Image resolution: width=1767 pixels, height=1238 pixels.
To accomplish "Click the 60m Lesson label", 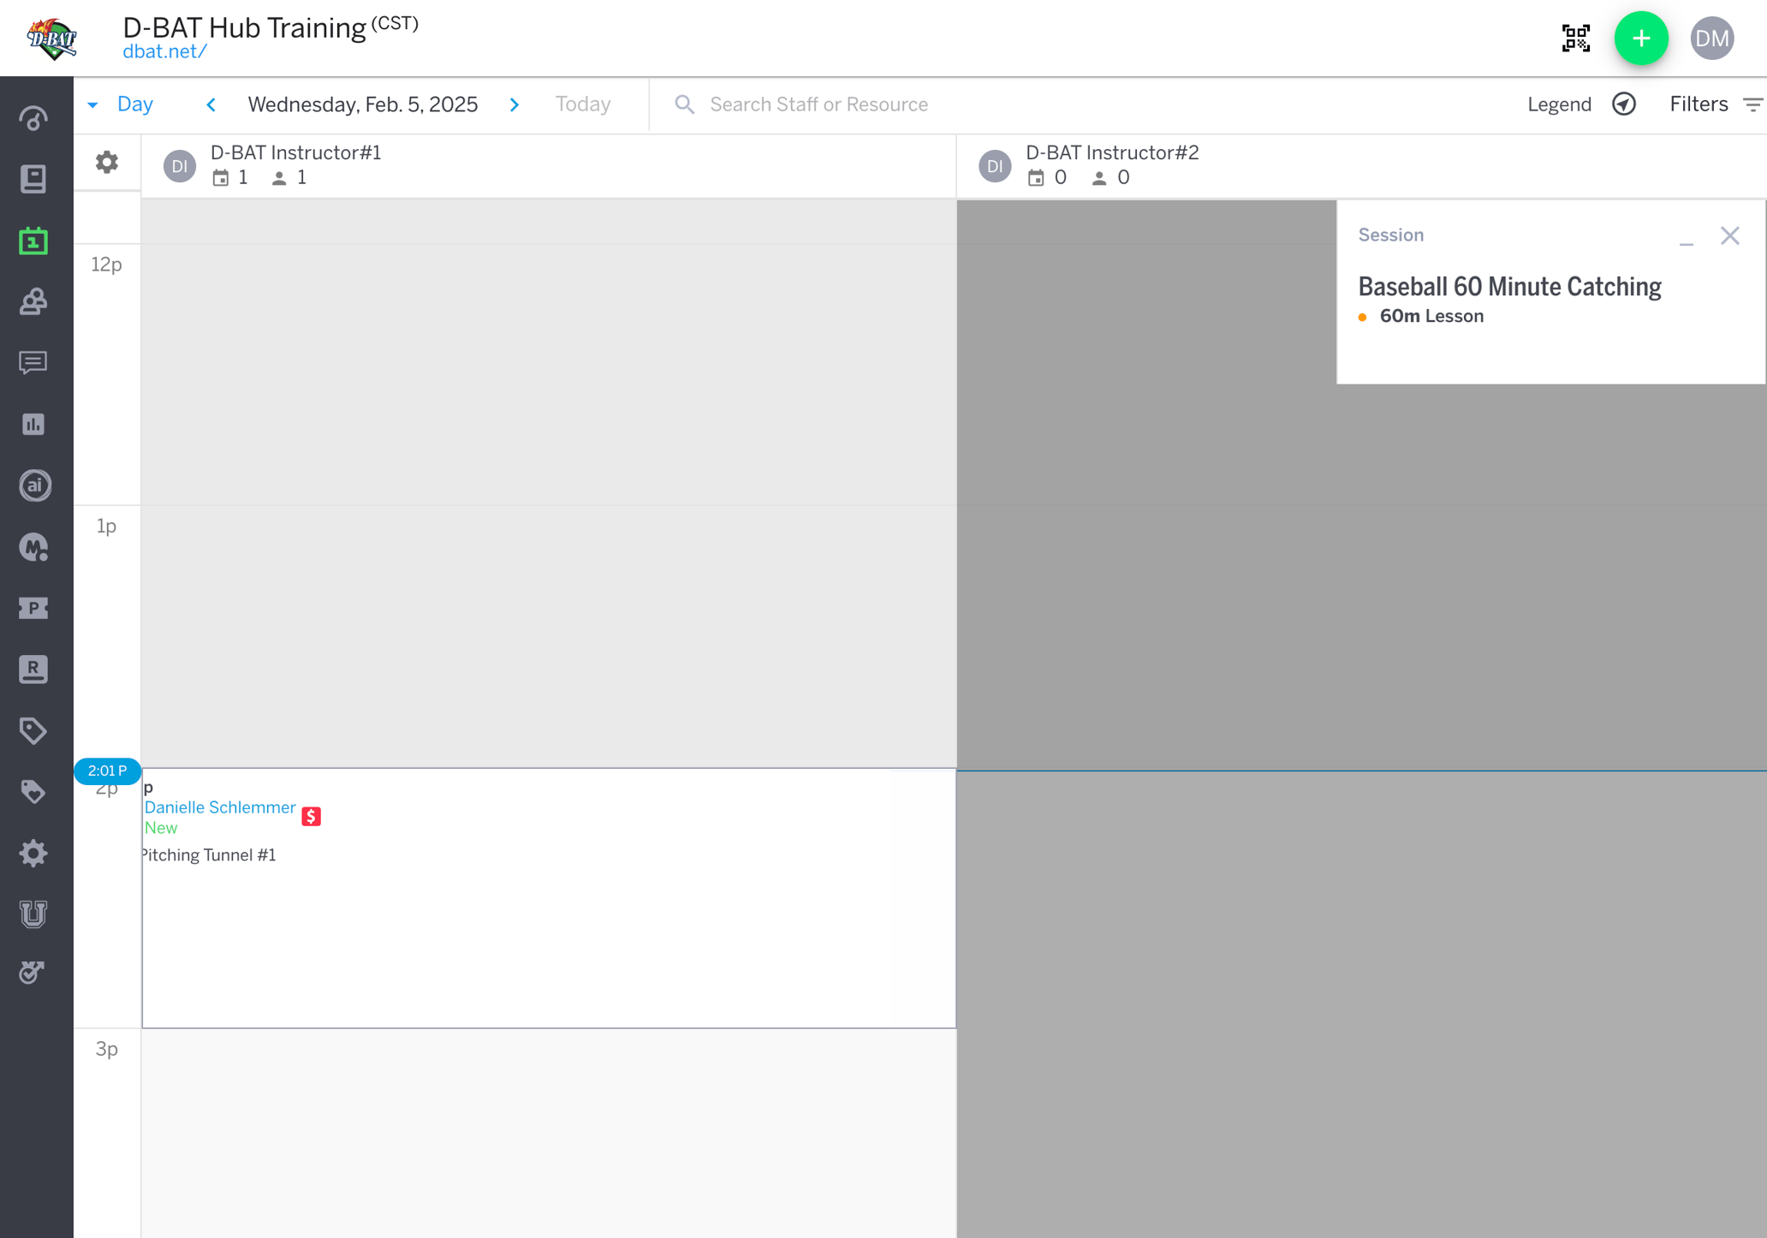I will 1431,316.
